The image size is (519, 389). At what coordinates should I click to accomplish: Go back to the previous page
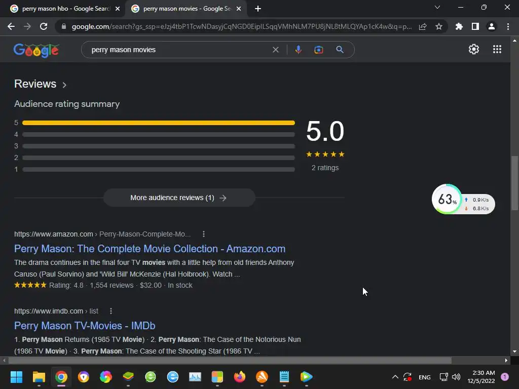pos(11,26)
